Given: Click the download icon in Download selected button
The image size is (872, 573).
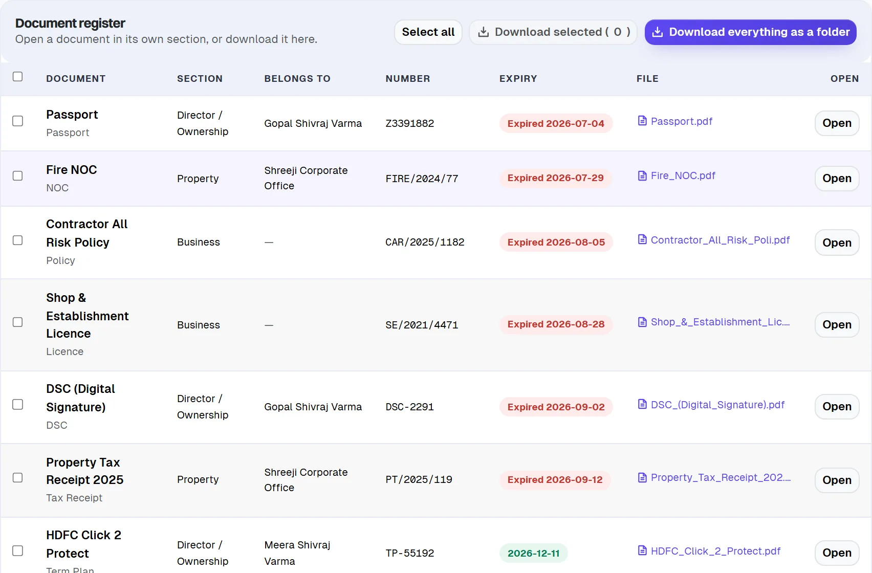Looking at the screenshot, I should pos(483,32).
